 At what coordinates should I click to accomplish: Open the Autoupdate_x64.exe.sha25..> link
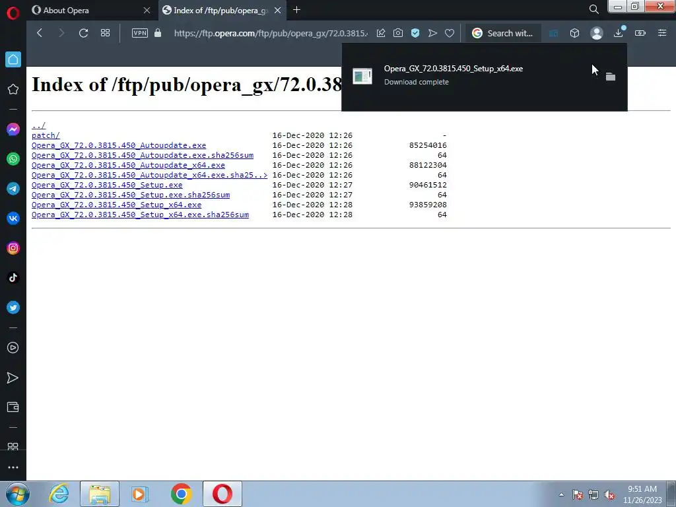149,175
